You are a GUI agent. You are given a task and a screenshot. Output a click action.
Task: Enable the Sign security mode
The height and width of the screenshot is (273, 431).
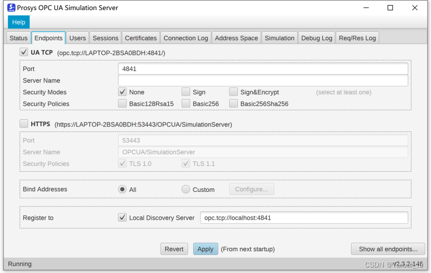186,92
